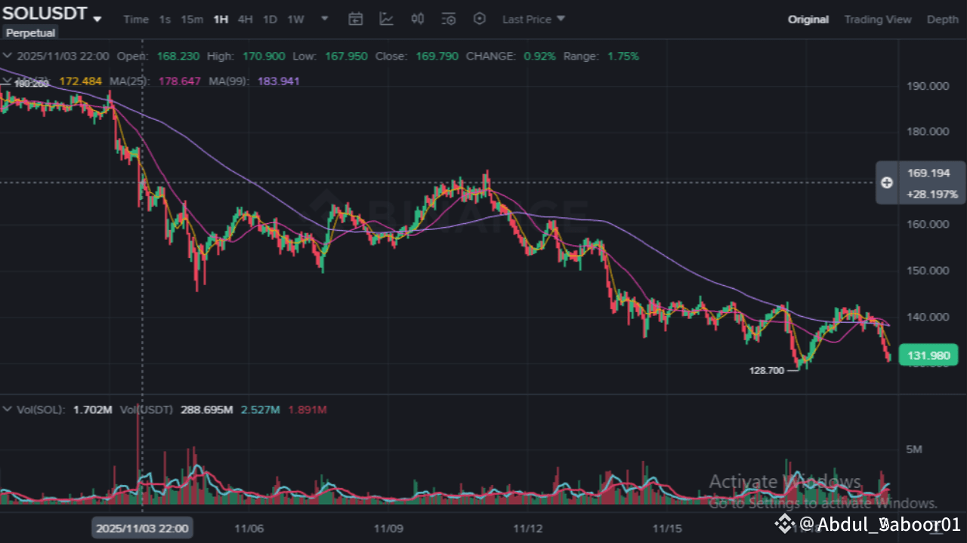
Task: Click the 11/09 date on time axis
Action: pyautogui.click(x=388, y=528)
